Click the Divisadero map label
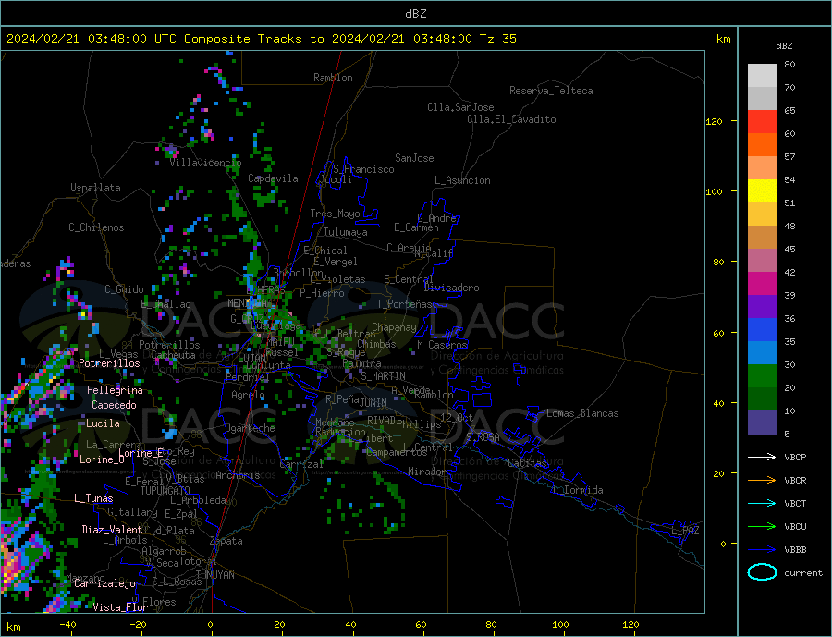This screenshot has height=637, width=832. coord(451,288)
